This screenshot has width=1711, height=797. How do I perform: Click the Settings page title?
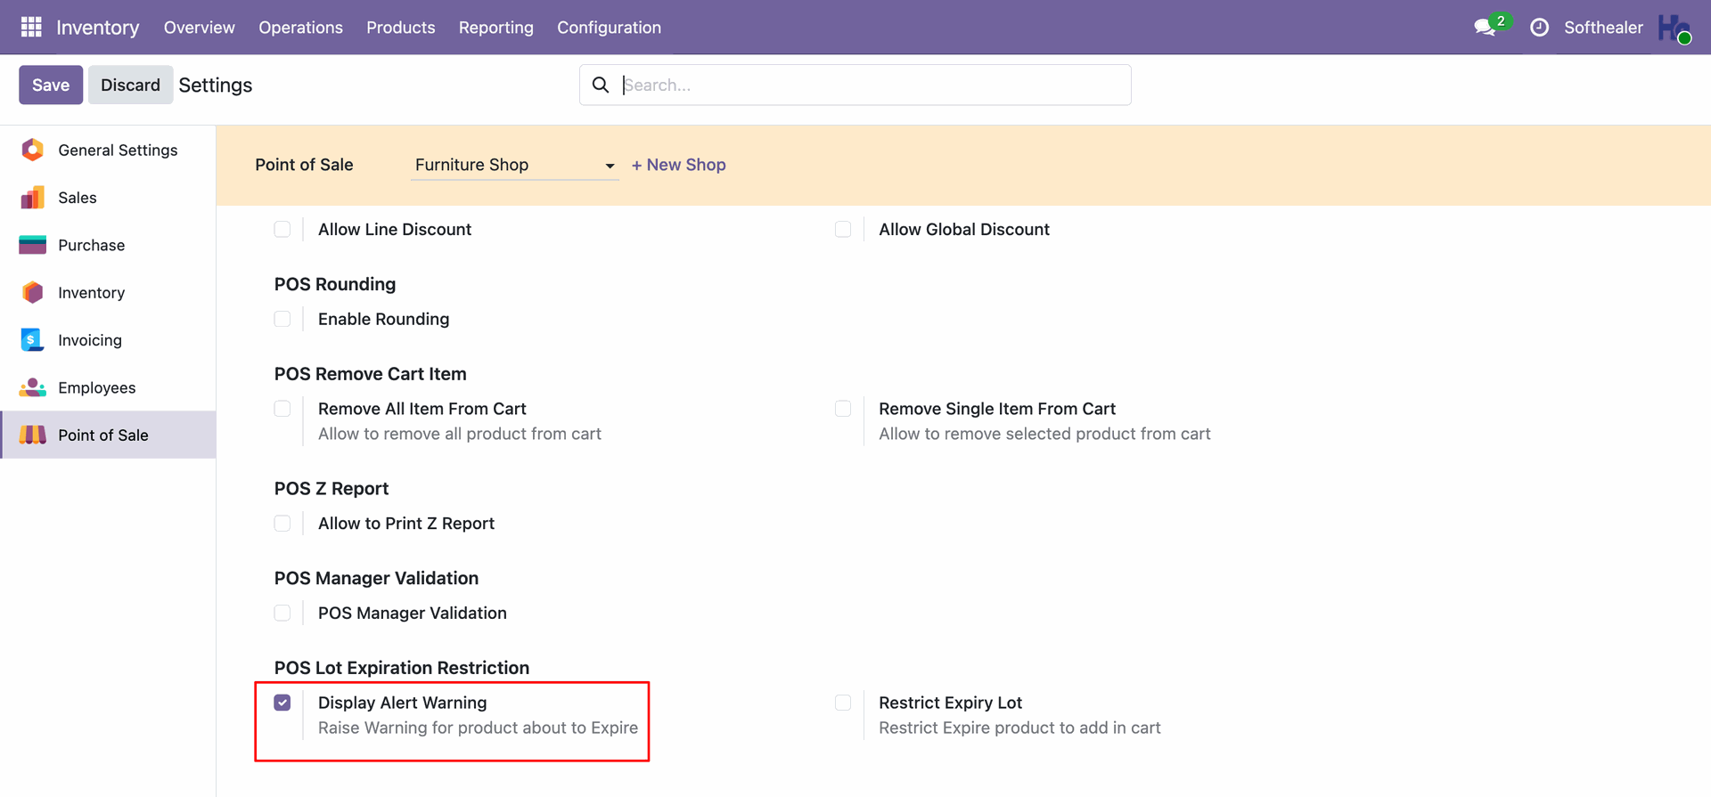tap(216, 85)
